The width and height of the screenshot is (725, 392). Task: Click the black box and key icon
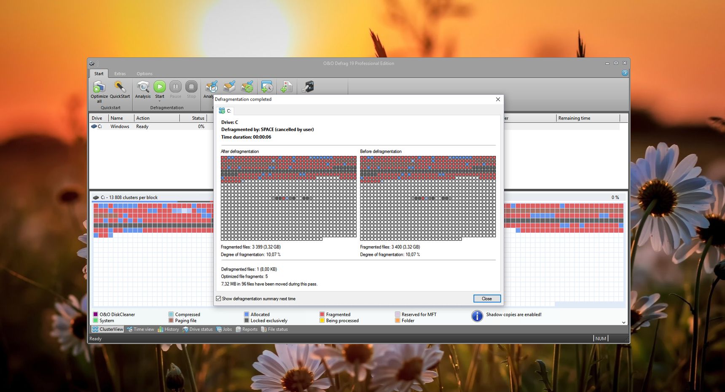tap(308, 87)
